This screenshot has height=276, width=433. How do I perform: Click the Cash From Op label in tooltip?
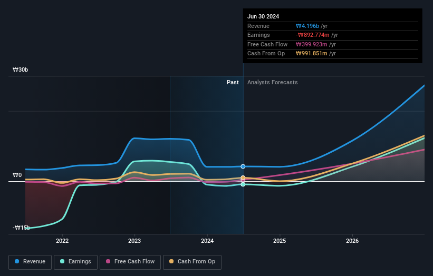[266, 54]
